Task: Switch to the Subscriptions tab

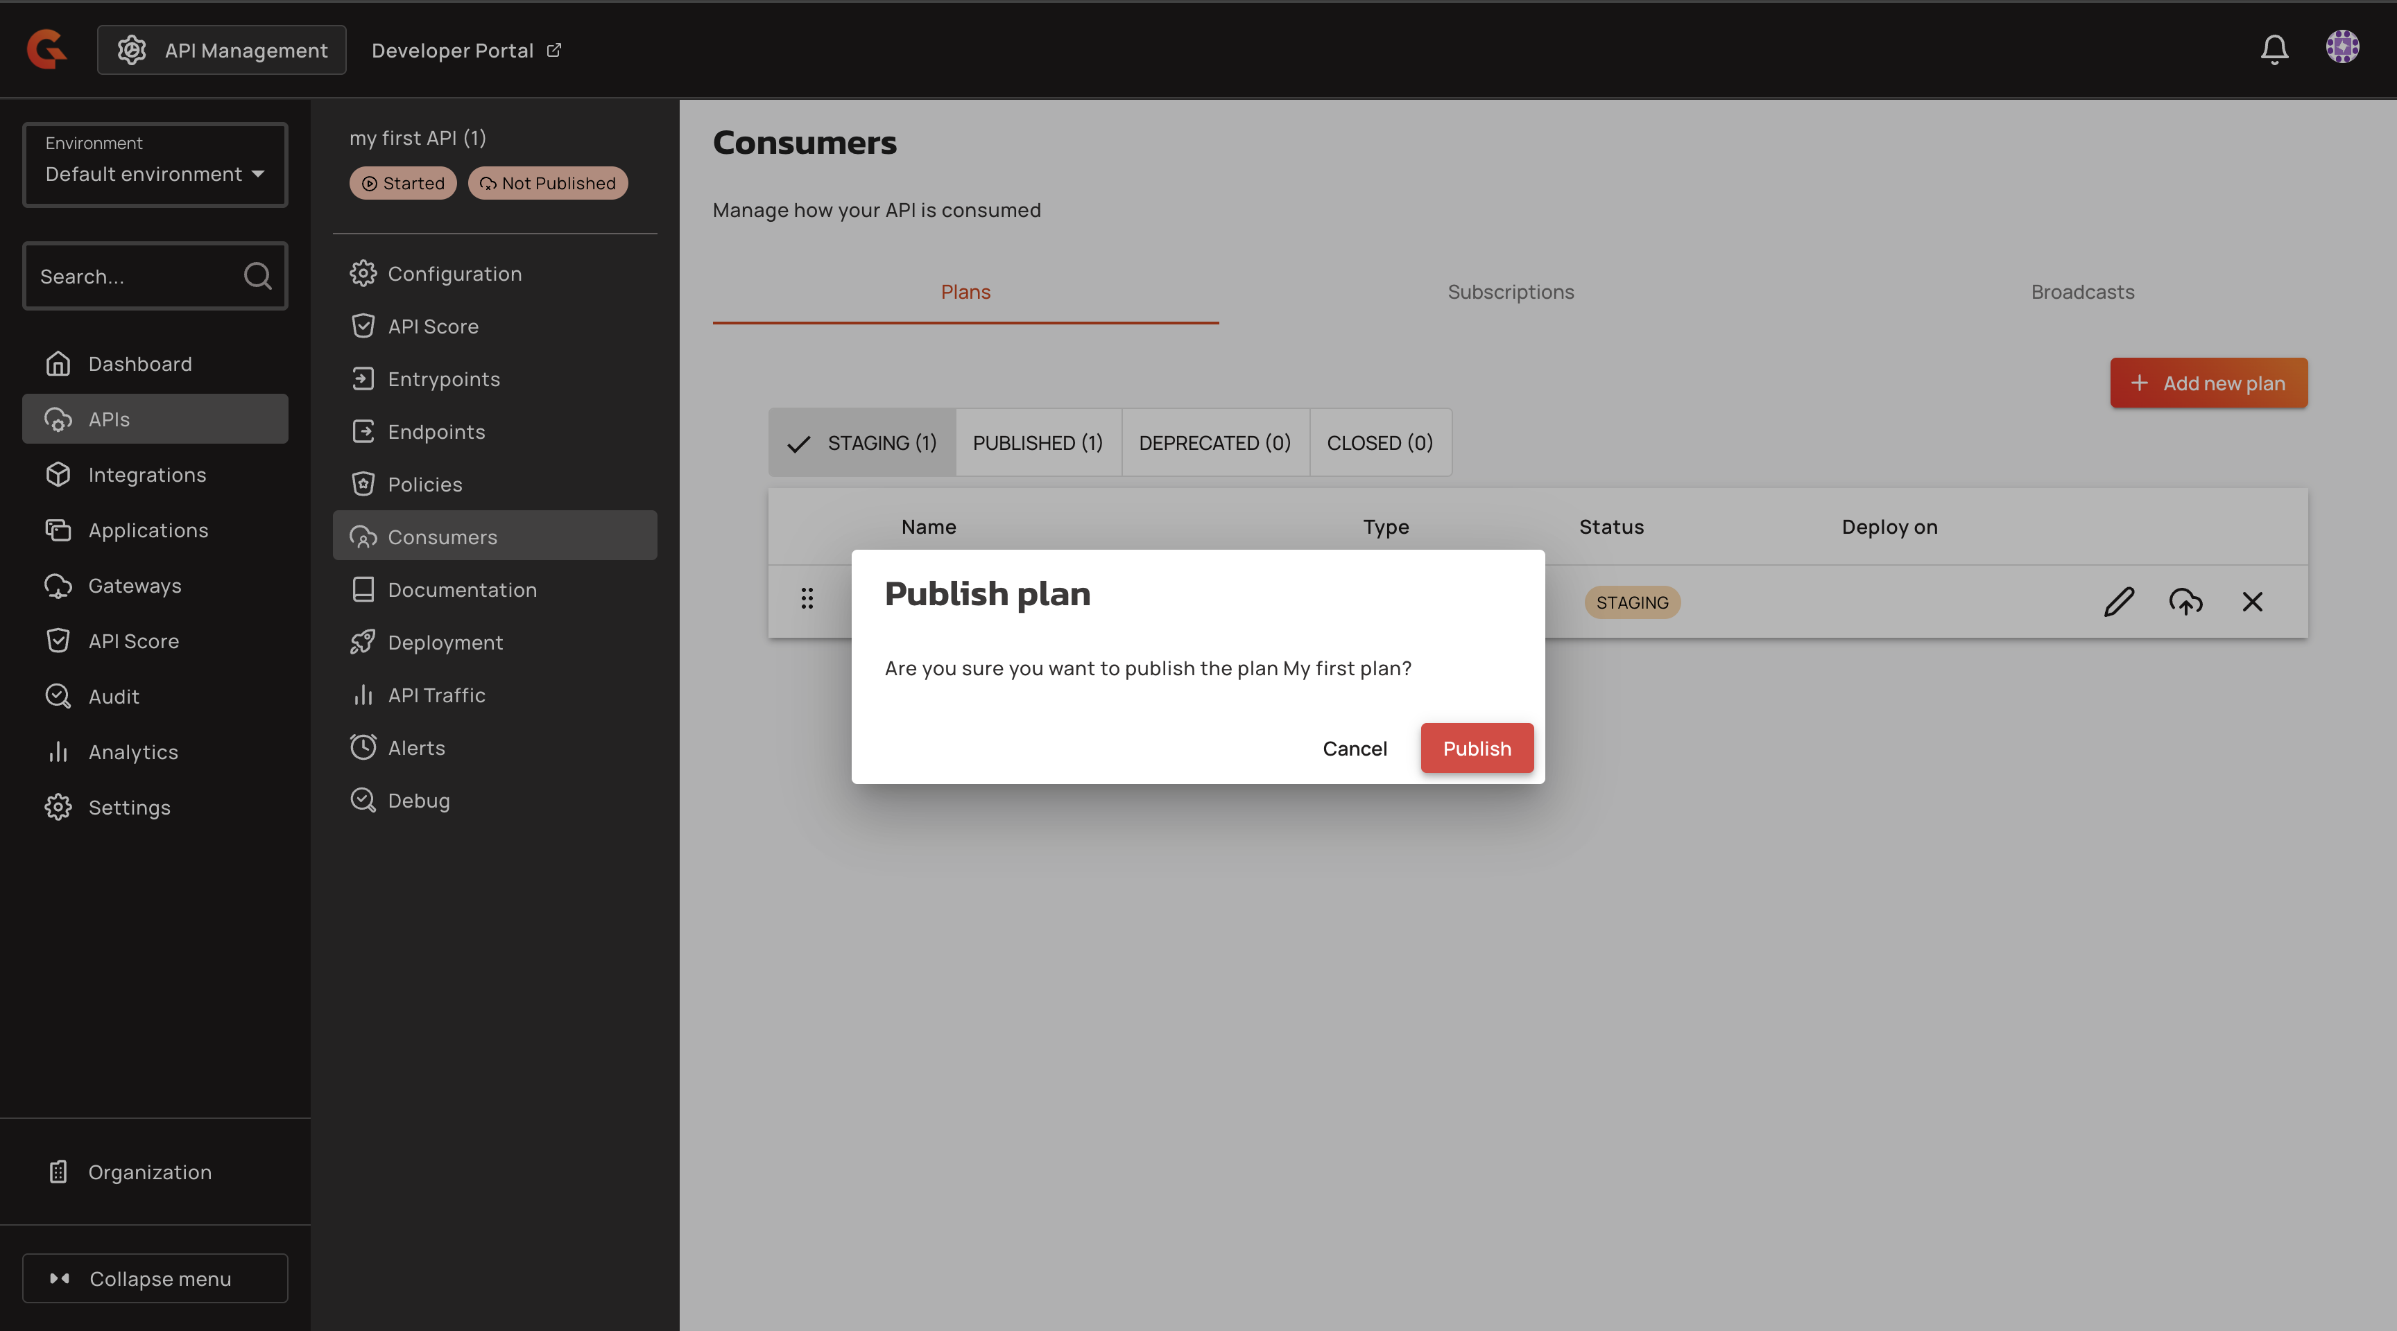Action: coord(1510,292)
